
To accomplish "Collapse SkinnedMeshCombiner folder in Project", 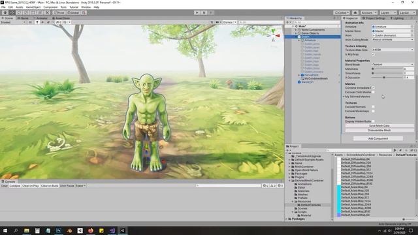I will click(x=290, y=181).
